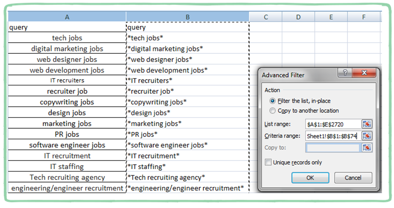This screenshot has width=394, height=208.
Task: Click the List range collapse dialog icon
Action: tap(367, 124)
